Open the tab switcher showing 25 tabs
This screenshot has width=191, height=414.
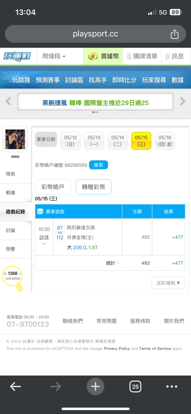(x=135, y=387)
